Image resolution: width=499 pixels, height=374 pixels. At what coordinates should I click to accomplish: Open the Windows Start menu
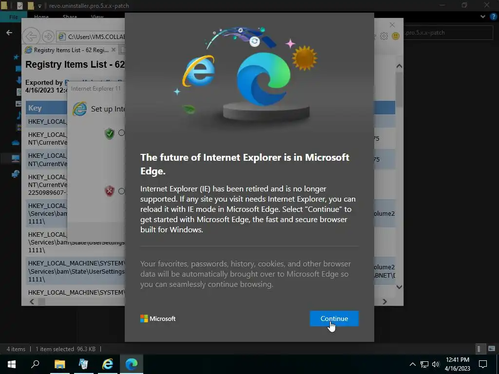coord(12,364)
